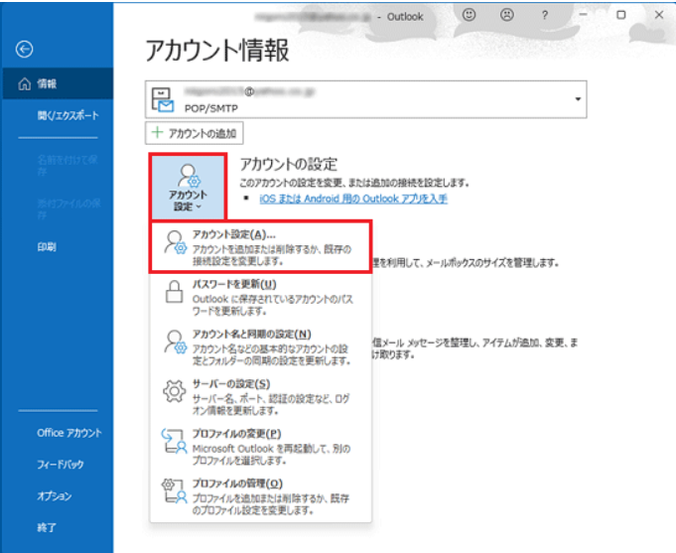Close the Outlook window

click(x=659, y=15)
